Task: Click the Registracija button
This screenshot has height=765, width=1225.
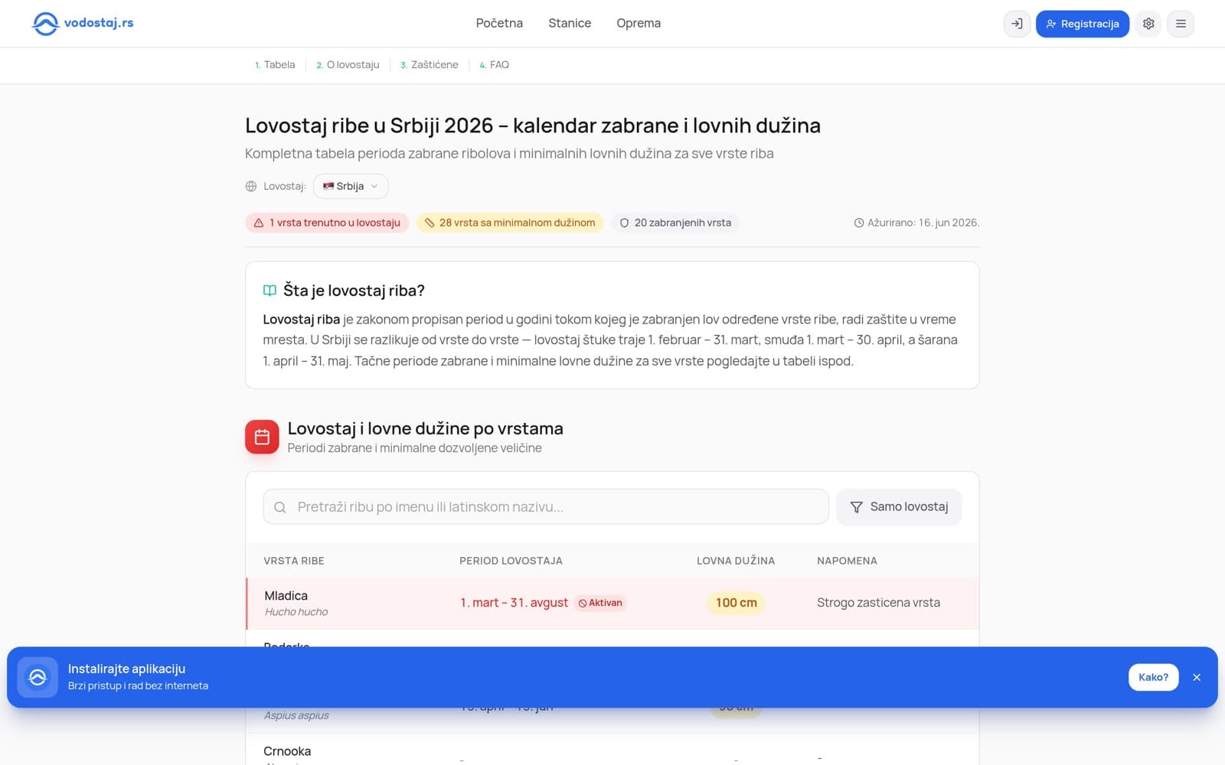Action: 1083,24
